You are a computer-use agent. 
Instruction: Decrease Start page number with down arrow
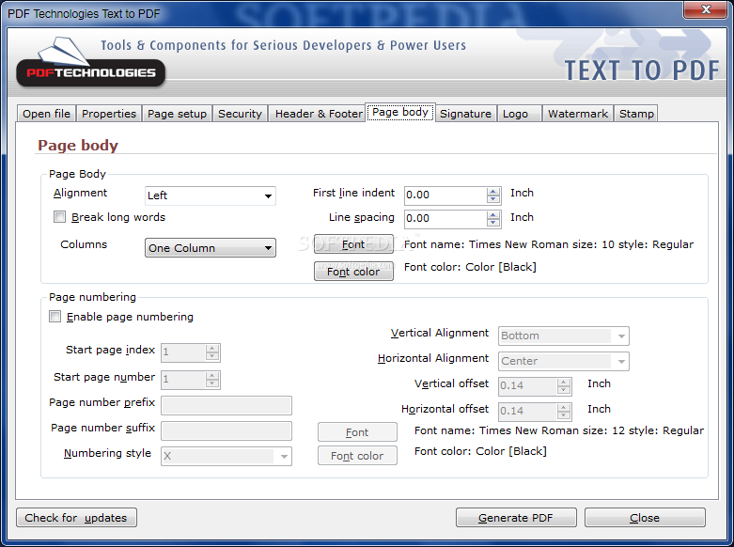[212, 383]
